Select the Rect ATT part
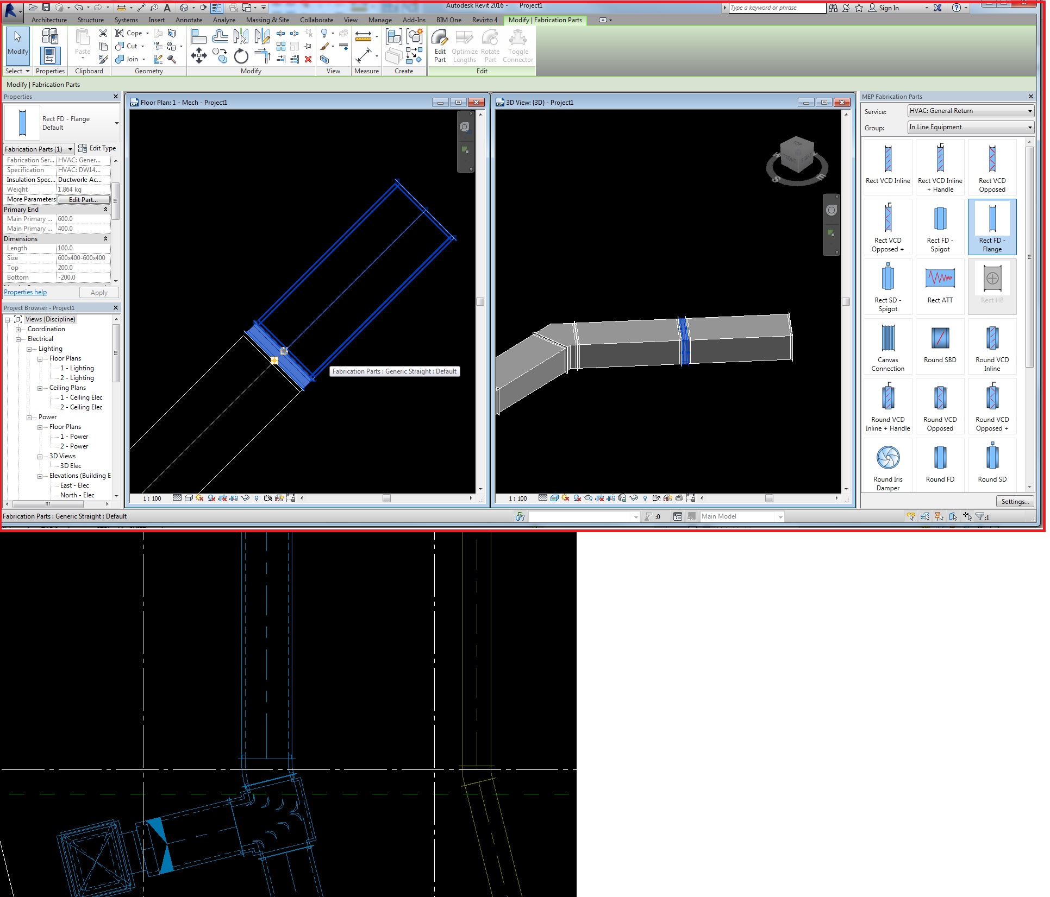This screenshot has width=1050, height=897. [940, 286]
